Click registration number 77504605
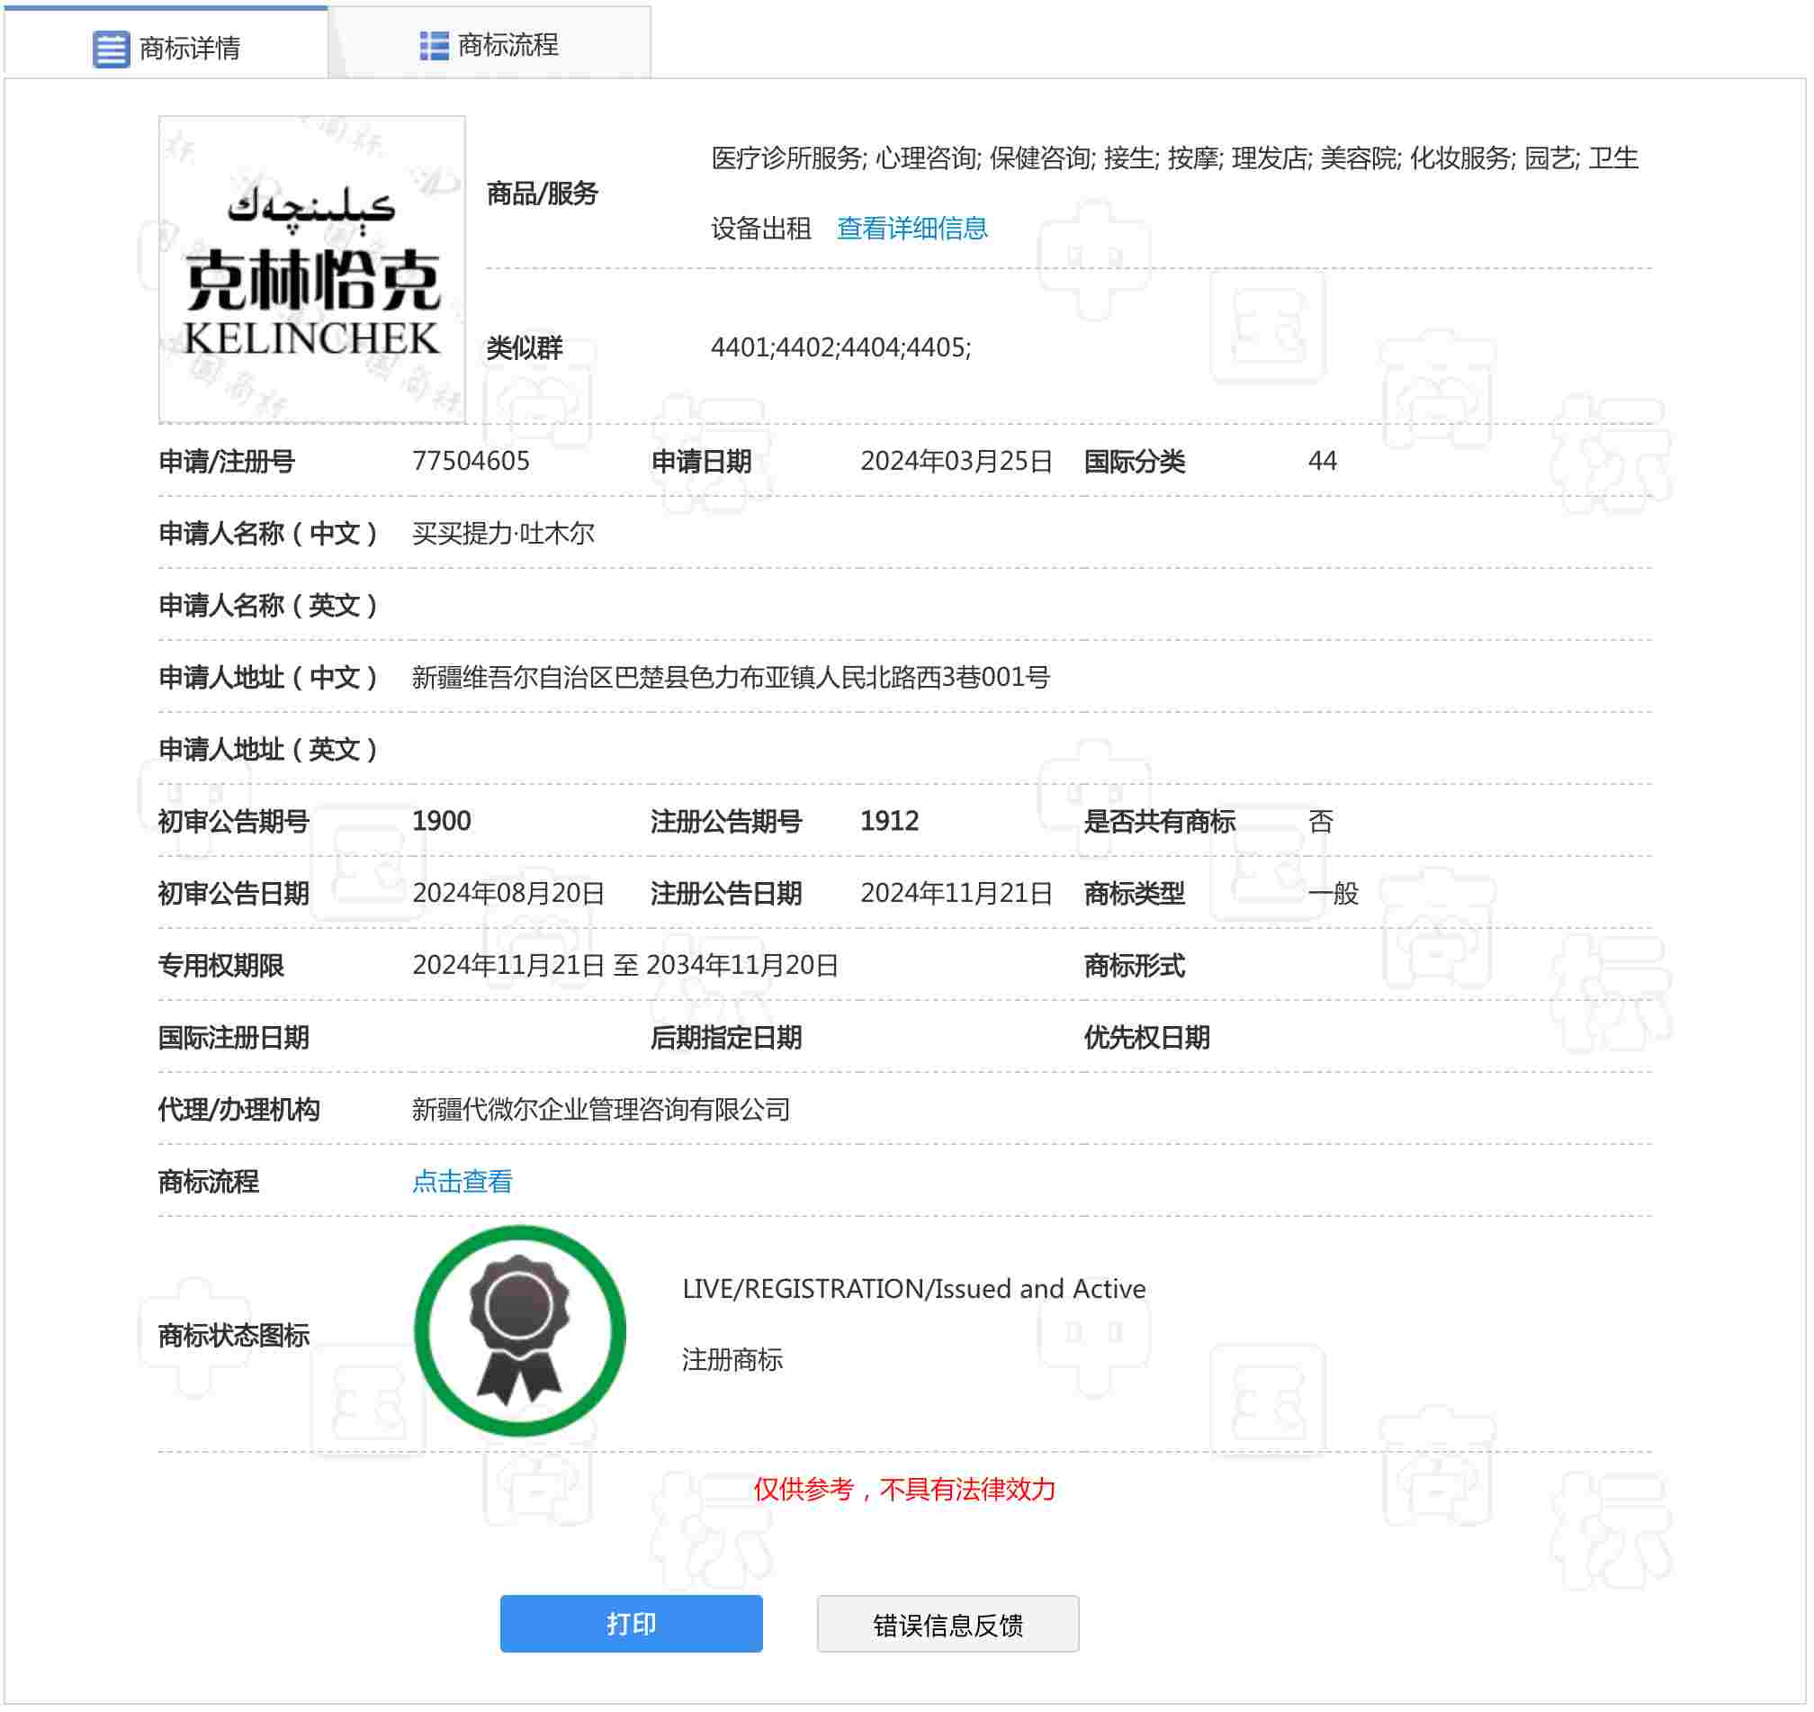 click(471, 462)
